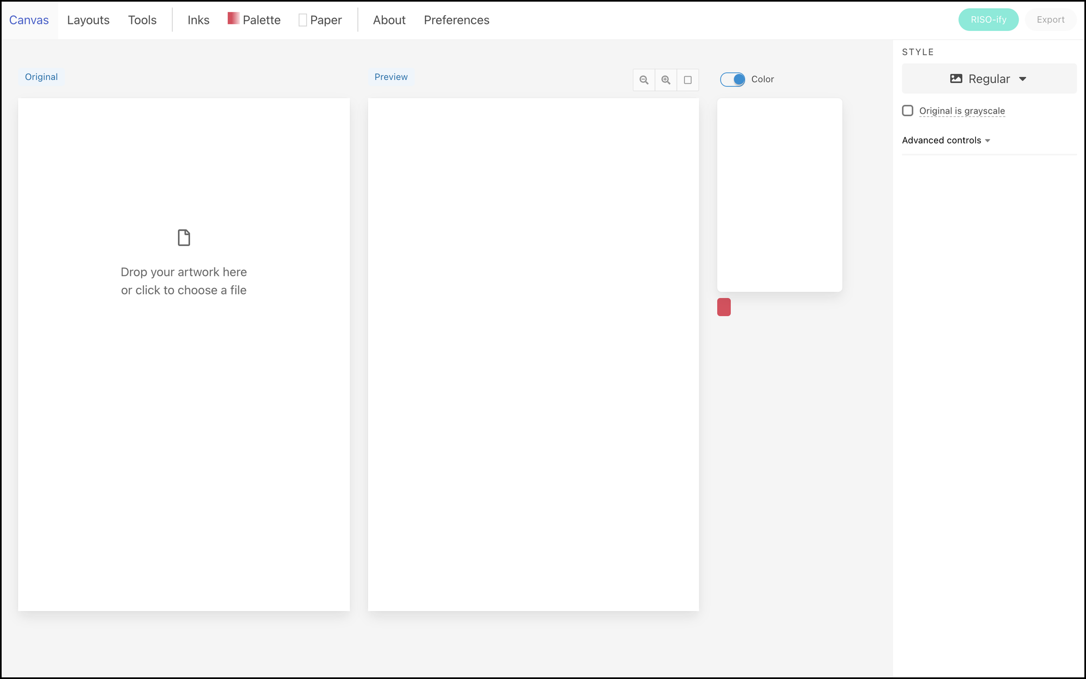Switch to the Layouts tab
The image size is (1086, 679).
click(x=88, y=20)
